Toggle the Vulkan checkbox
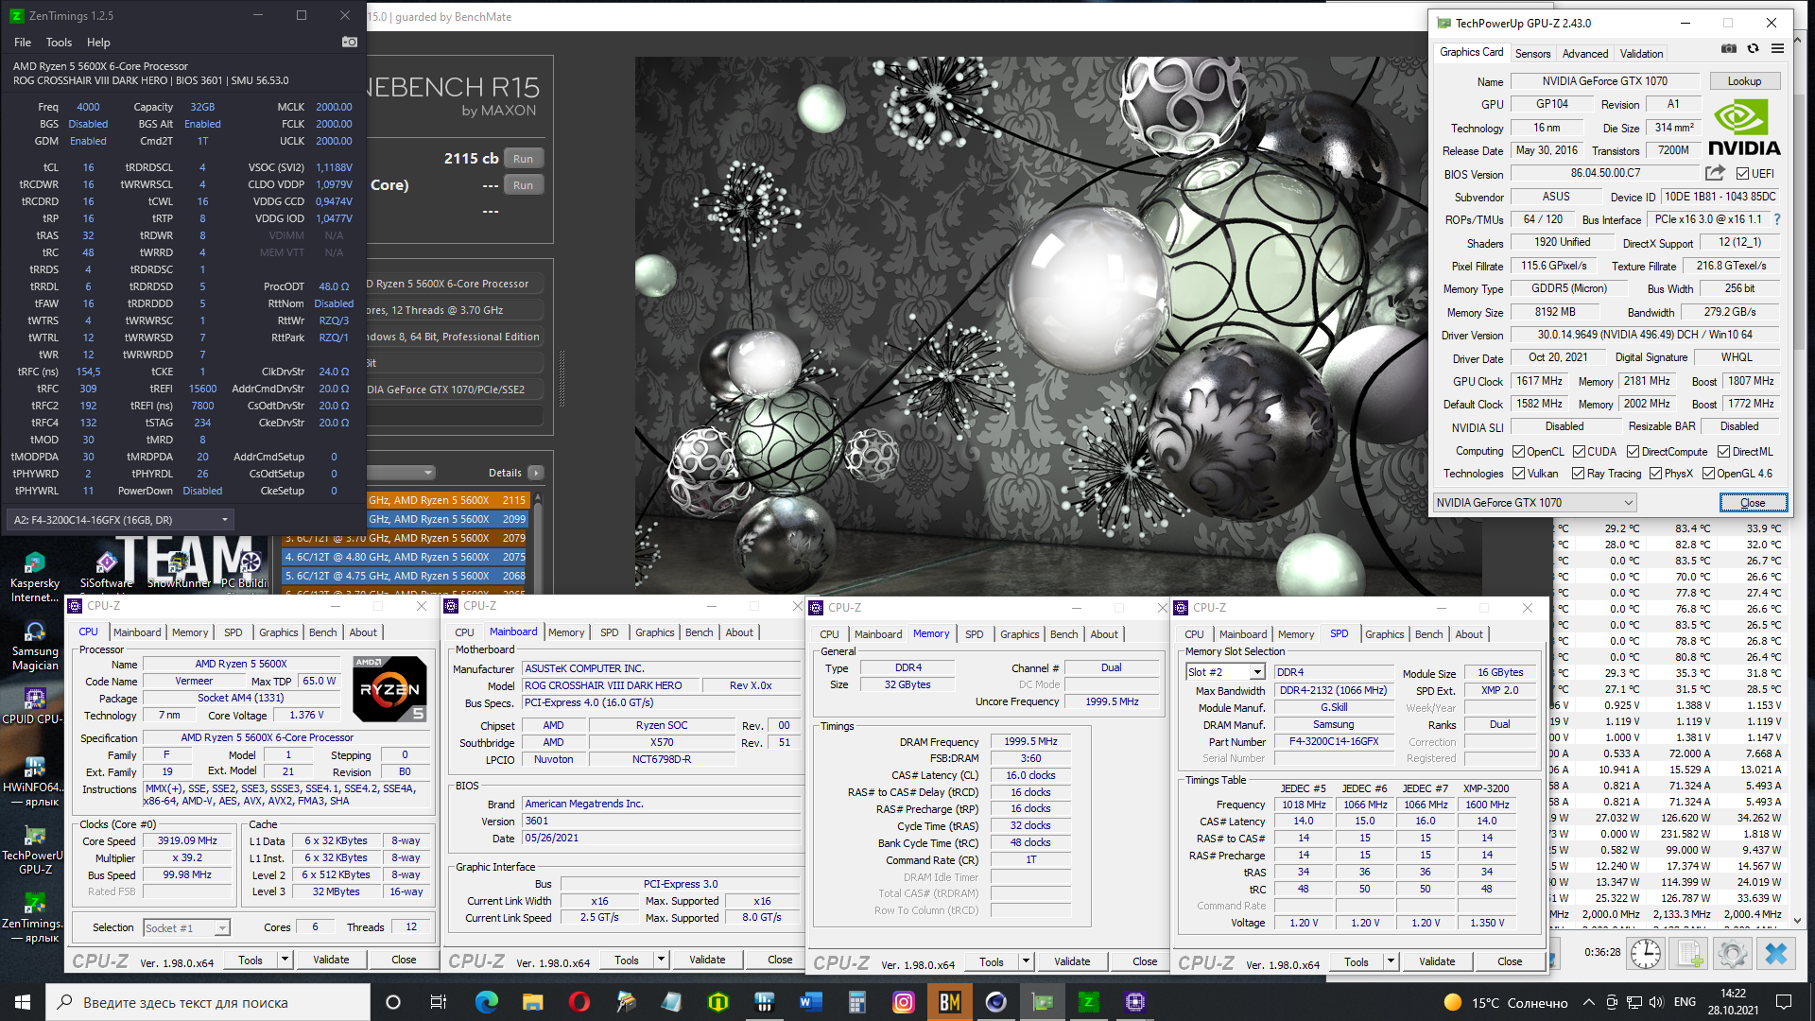 1518,474
